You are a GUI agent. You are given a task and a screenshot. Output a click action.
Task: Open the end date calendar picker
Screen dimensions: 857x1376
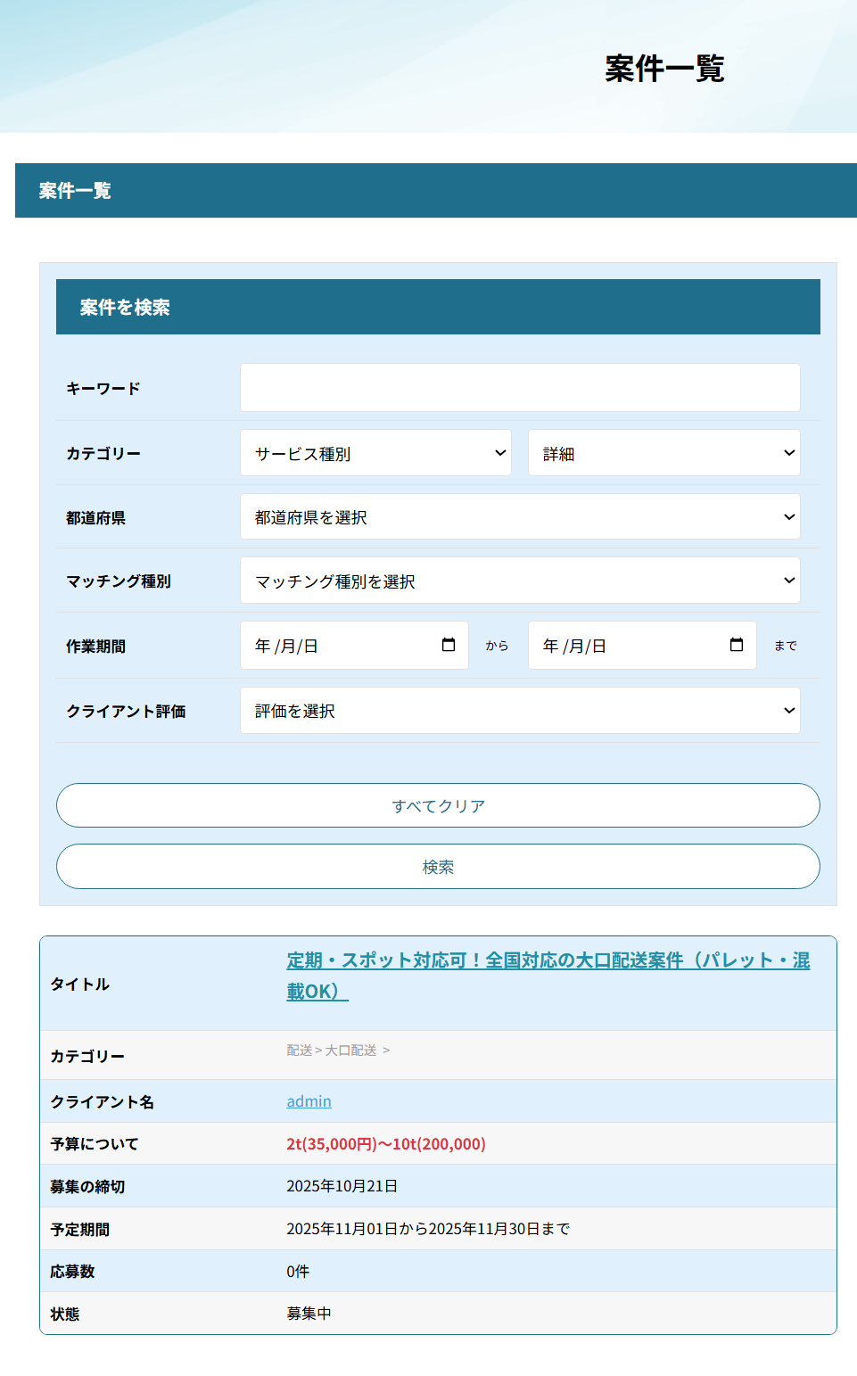click(737, 645)
